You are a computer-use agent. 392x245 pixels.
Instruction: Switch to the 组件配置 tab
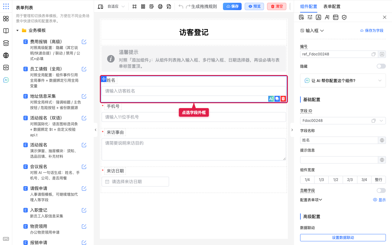309,6
